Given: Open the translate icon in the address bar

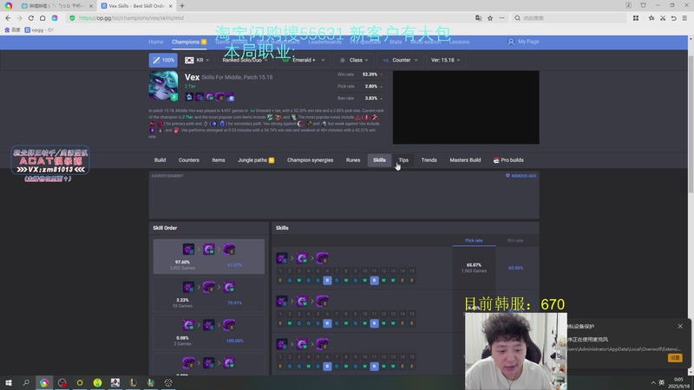Looking at the screenshot, I should coord(479,18).
